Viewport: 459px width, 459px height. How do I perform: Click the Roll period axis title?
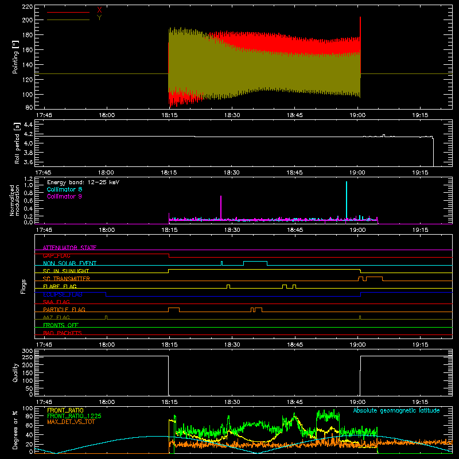click(x=17, y=143)
